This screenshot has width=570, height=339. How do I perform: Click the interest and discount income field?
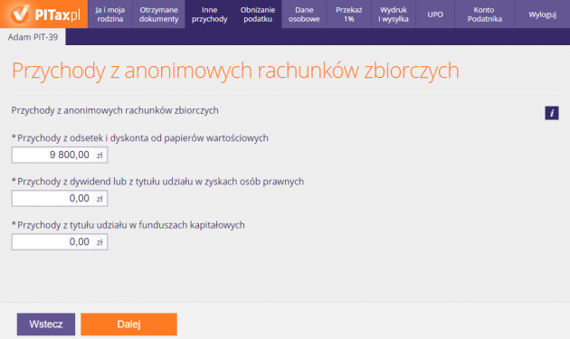click(60, 155)
